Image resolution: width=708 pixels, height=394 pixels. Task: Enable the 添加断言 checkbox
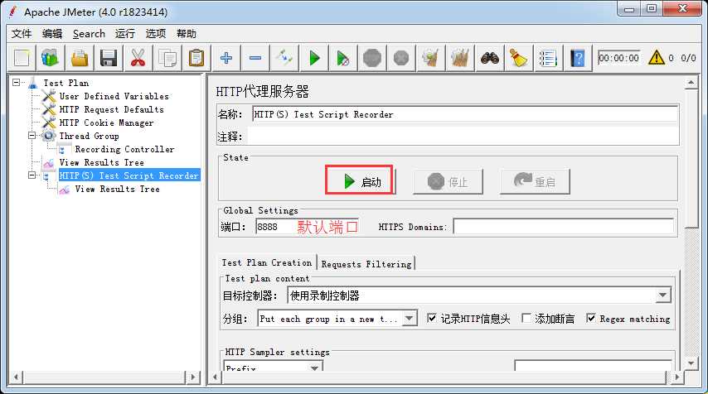tap(526, 319)
